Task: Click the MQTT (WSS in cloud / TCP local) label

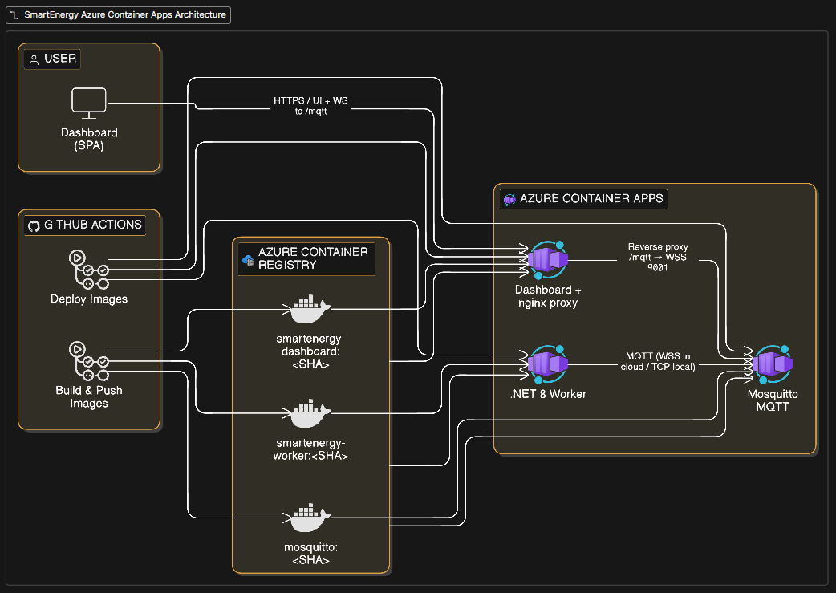Action: (659, 361)
